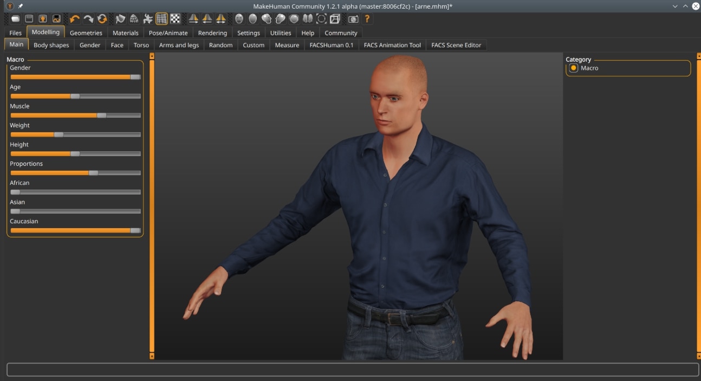Open the Torso subtab
This screenshot has height=381, width=701.
pyautogui.click(x=141, y=46)
